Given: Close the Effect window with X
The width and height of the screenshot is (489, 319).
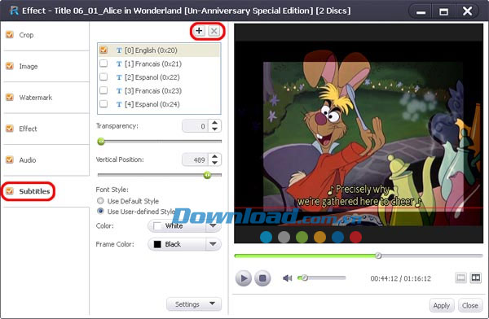Looking at the screenshot, I should [467, 11].
